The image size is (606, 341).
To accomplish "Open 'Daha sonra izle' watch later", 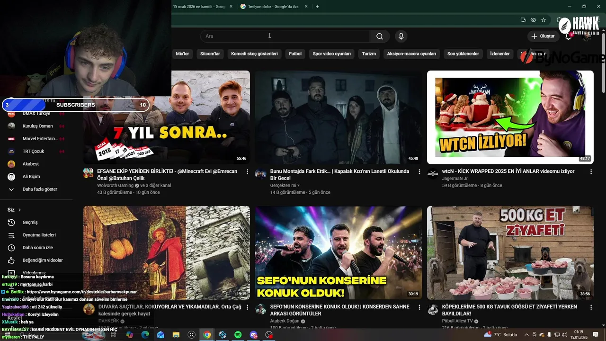I will pyautogui.click(x=36, y=248).
